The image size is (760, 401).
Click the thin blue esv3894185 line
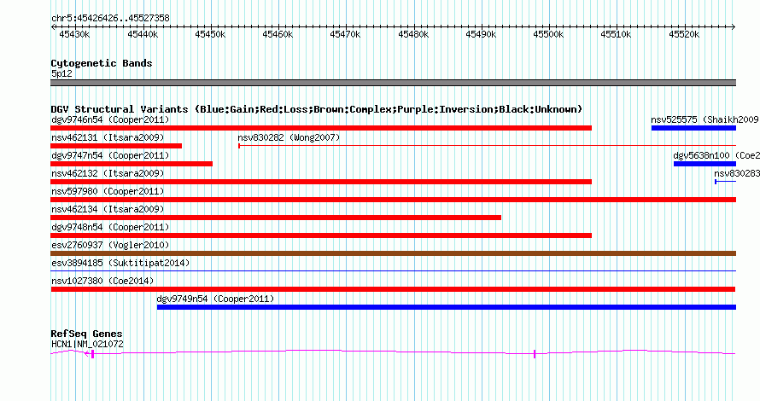(393, 270)
